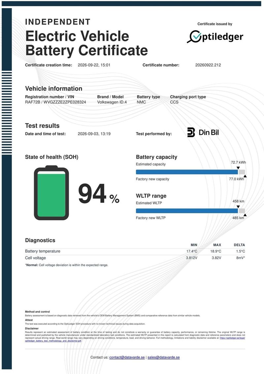Select minimum cell voltage 3.812V
264x374 pixels.
click(x=192, y=258)
